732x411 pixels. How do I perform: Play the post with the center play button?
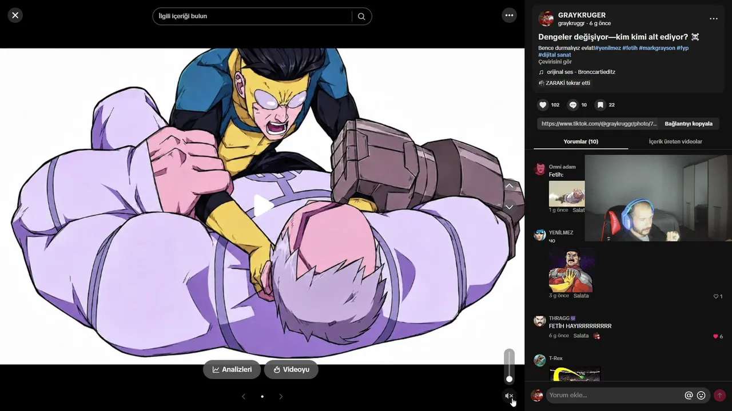[262, 206]
